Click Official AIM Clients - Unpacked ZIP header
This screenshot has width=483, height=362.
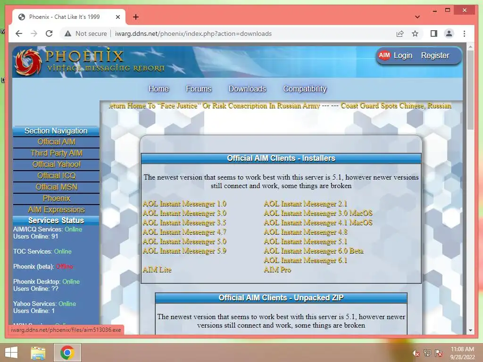(281, 298)
